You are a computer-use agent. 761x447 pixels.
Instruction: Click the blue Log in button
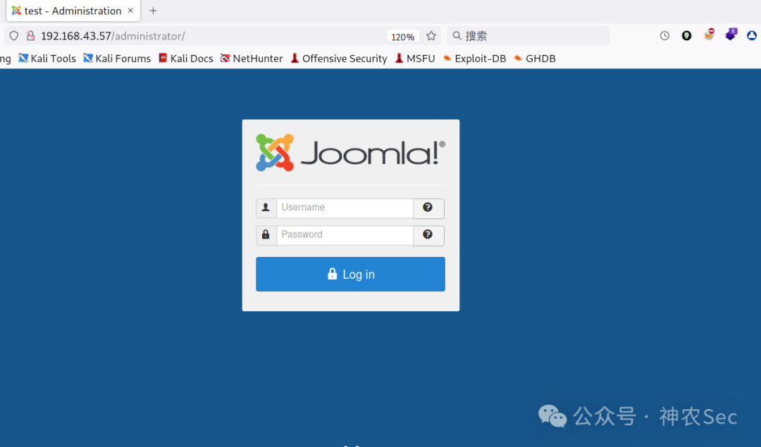[x=350, y=274]
